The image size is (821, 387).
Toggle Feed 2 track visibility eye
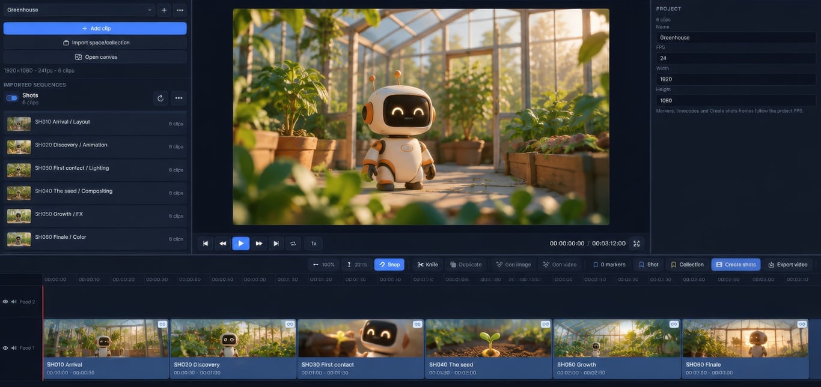(5, 302)
